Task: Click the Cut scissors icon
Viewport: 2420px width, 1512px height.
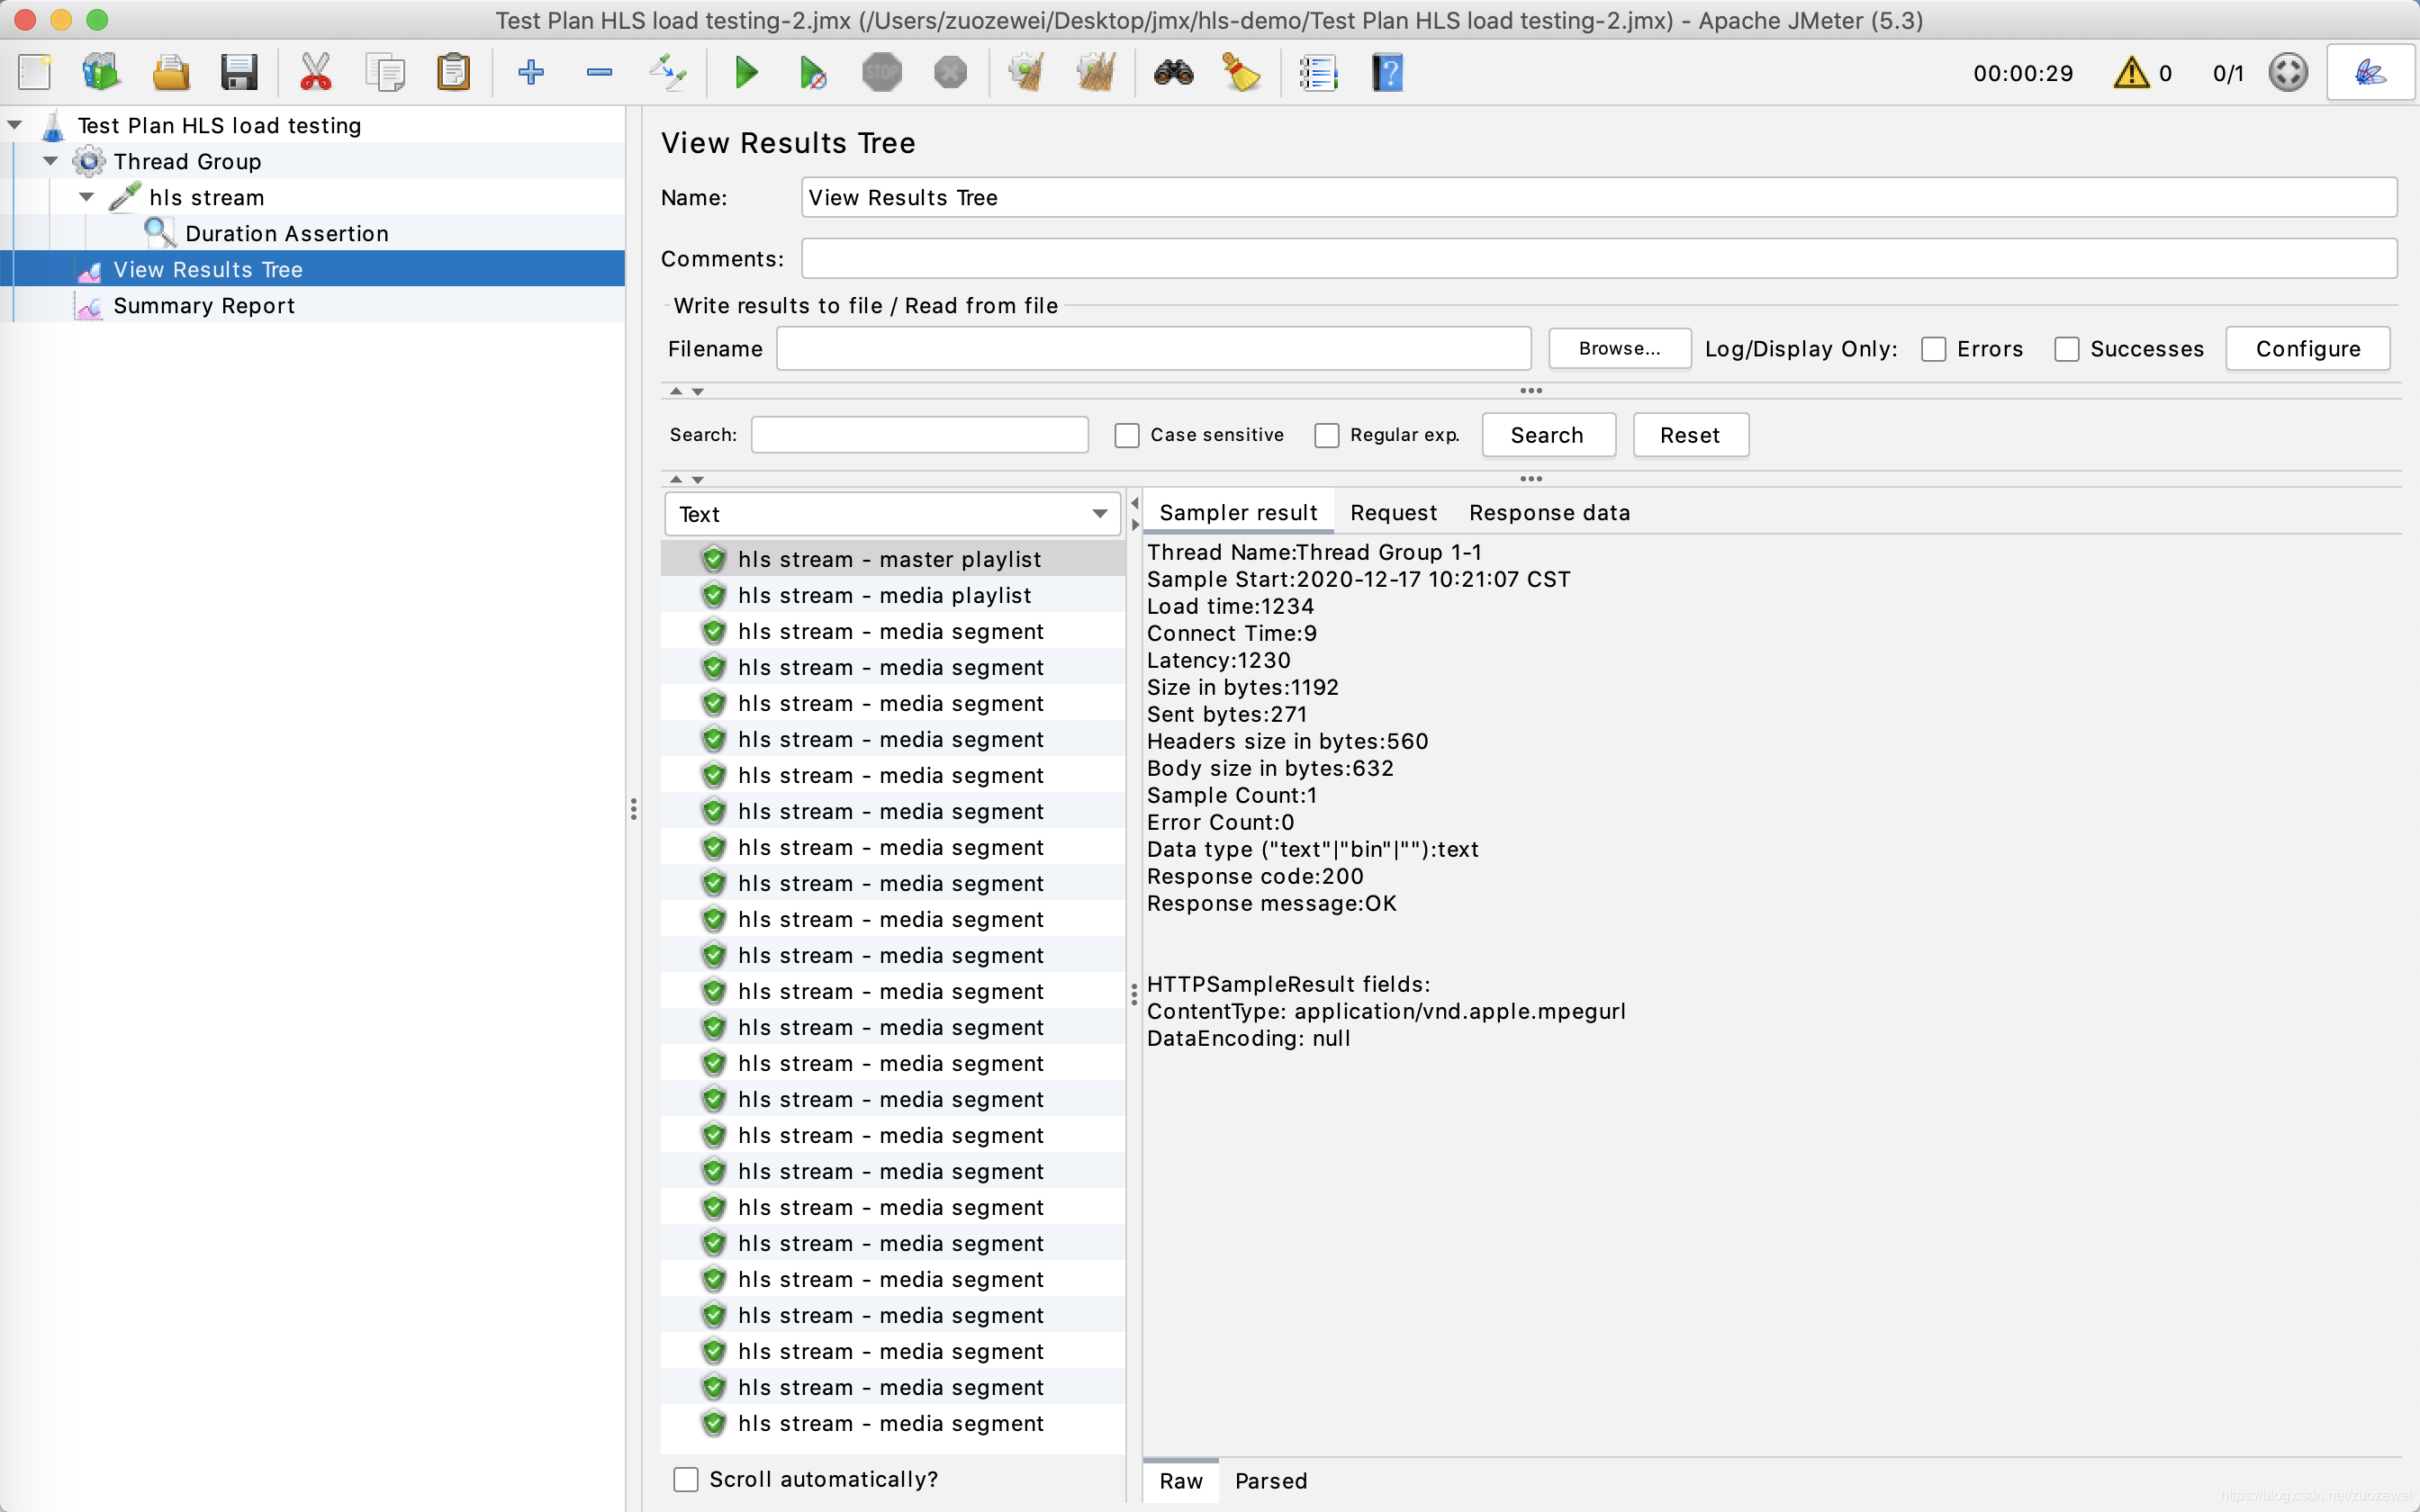Action: (x=315, y=73)
